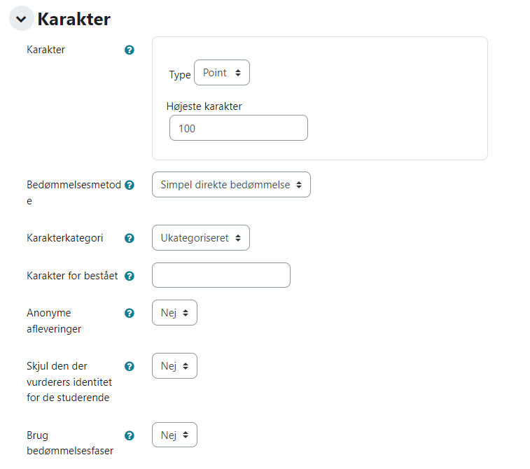Image resolution: width=530 pixels, height=469 pixels.
Task: Open help icon for Brug bedømmelsesfaser
Action: [x=130, y=435]
